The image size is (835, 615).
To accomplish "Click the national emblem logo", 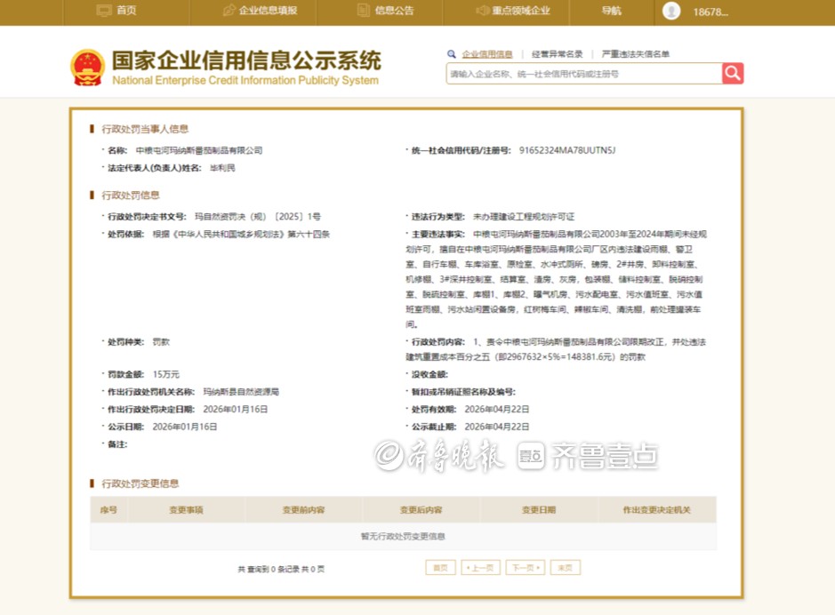I will (x=88, y=68).
